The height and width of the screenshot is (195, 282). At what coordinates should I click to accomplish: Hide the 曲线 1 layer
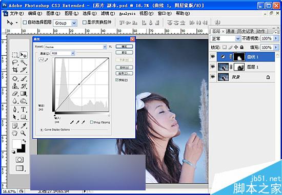213,57
